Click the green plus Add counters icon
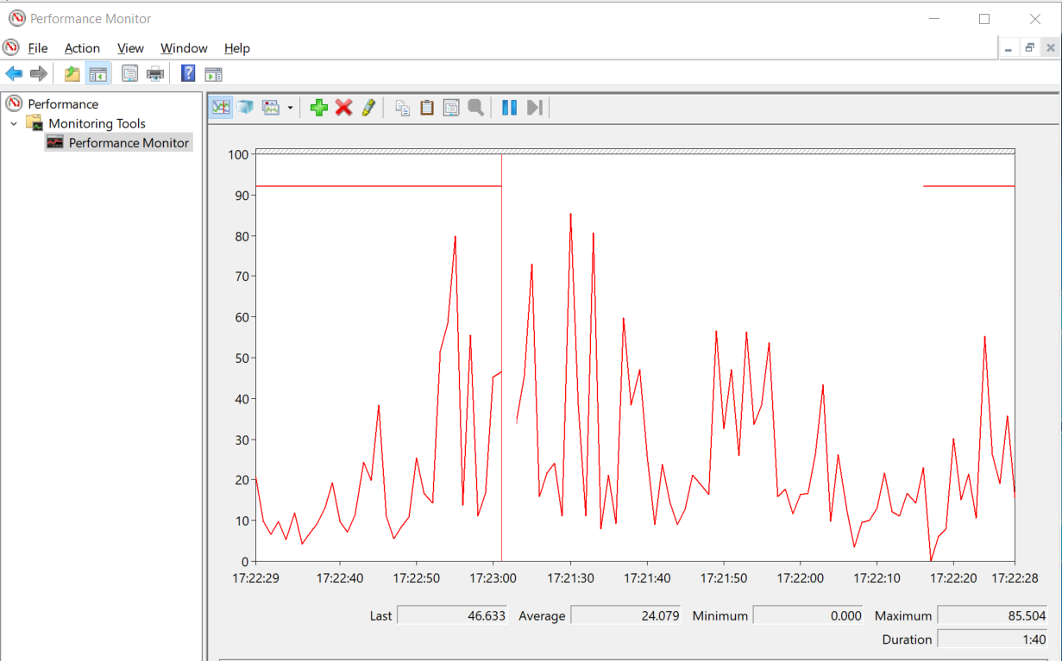 [319, 108]
